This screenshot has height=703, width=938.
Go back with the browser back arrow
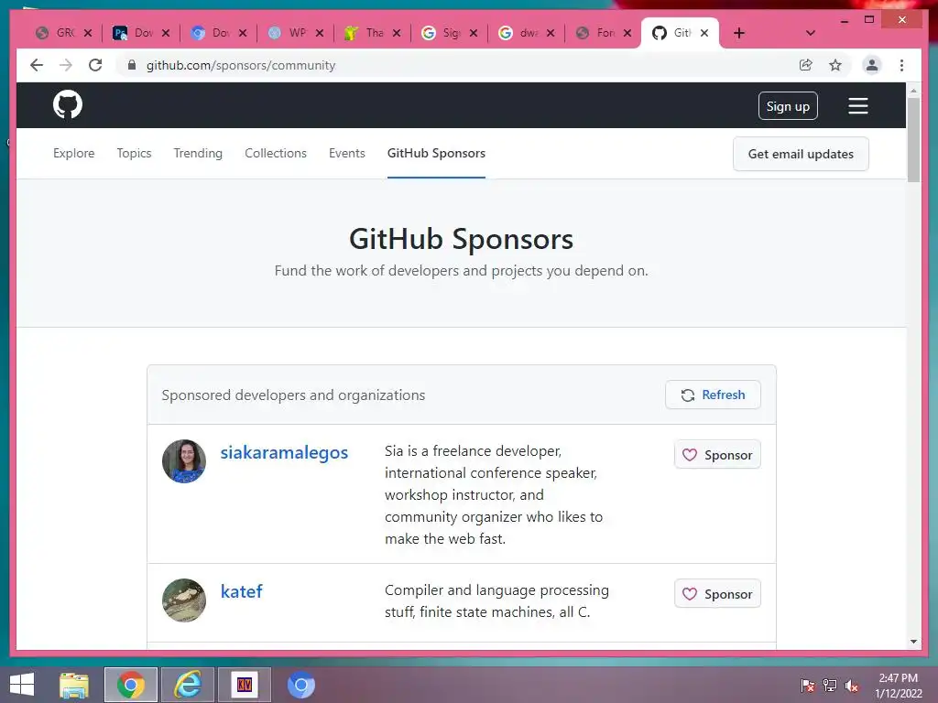tap(37, 65)
